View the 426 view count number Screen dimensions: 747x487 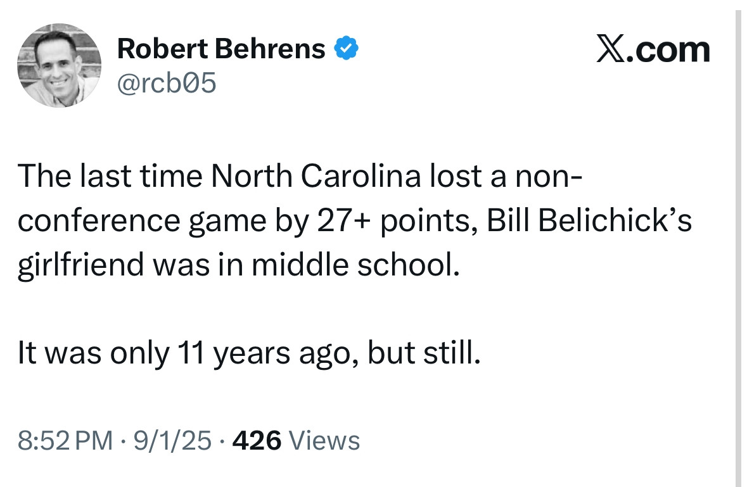click(x=257, y=440)
